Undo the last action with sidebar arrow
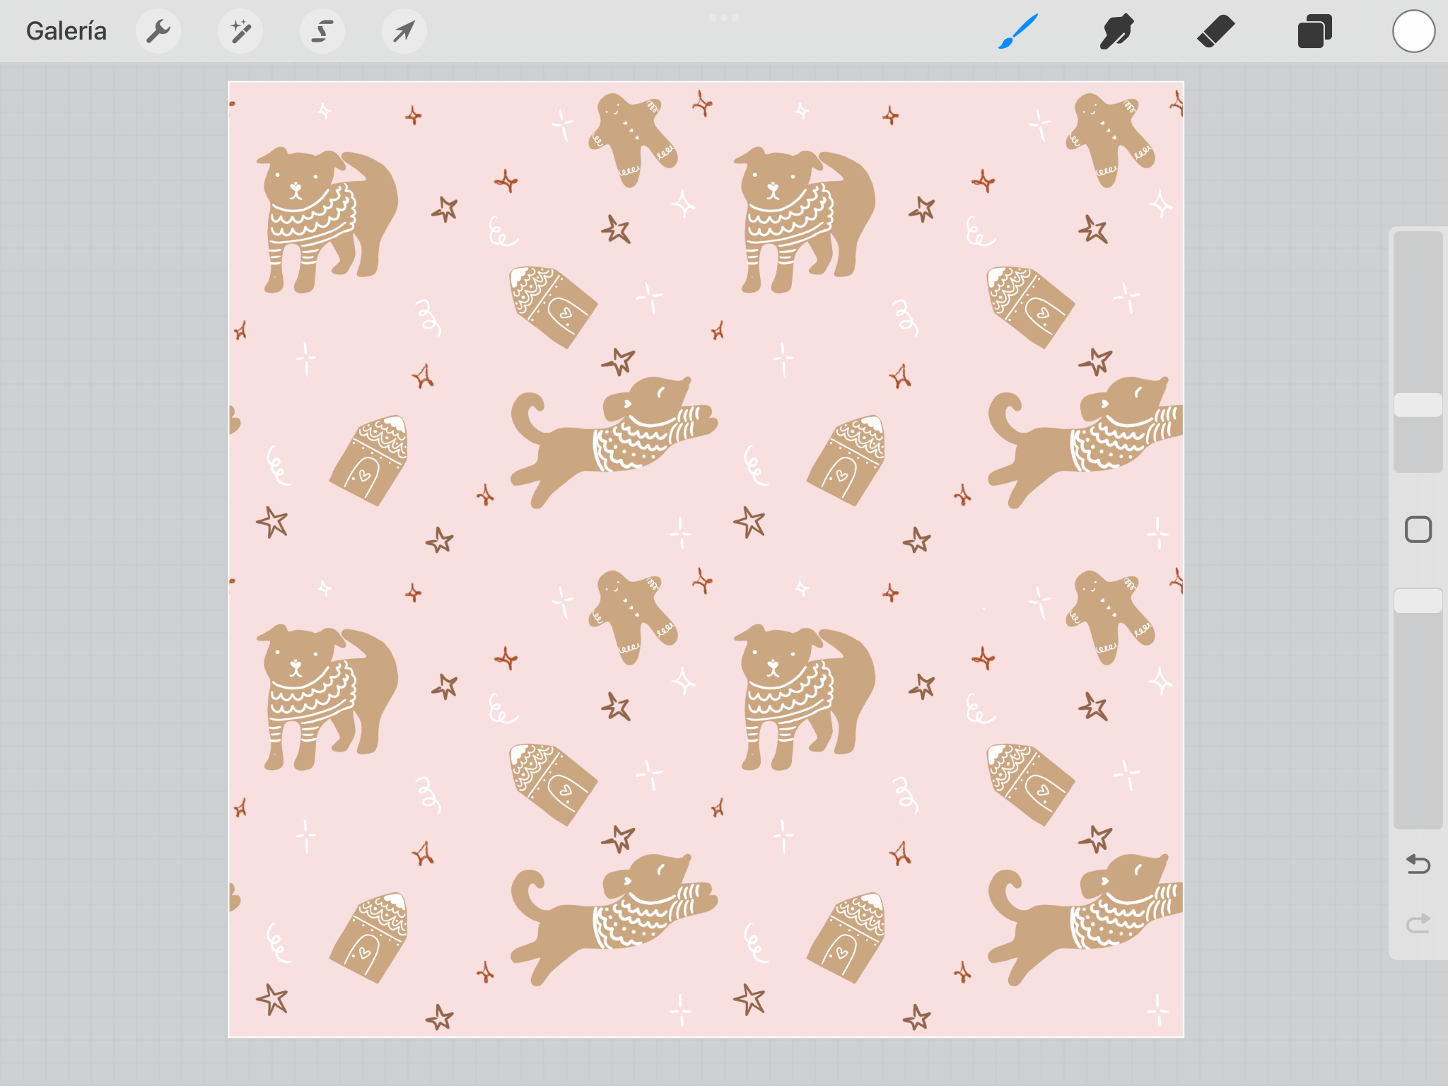This screenshot has width=1448, height=1086. (1418, 864)
